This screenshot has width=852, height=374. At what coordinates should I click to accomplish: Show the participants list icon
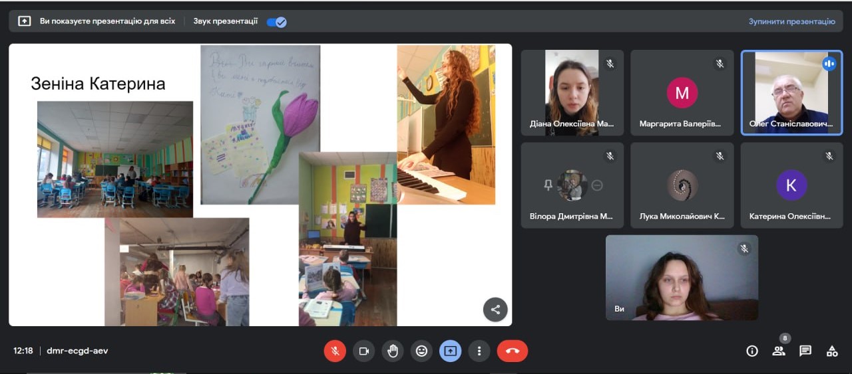778,351
